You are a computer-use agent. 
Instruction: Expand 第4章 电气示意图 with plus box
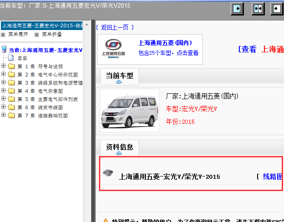[x=3, y=91]
